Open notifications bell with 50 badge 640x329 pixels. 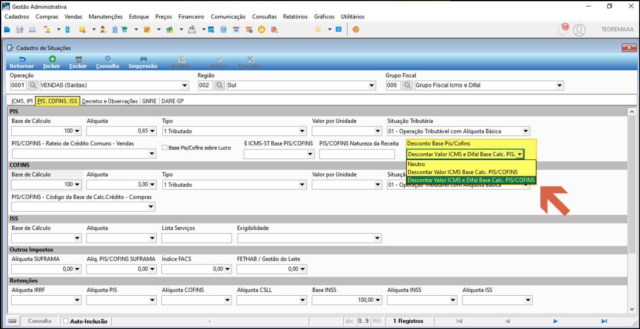pos(562,29)
